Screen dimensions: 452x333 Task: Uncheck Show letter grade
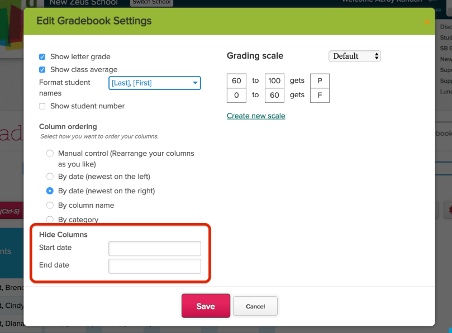tap(42, 57)
